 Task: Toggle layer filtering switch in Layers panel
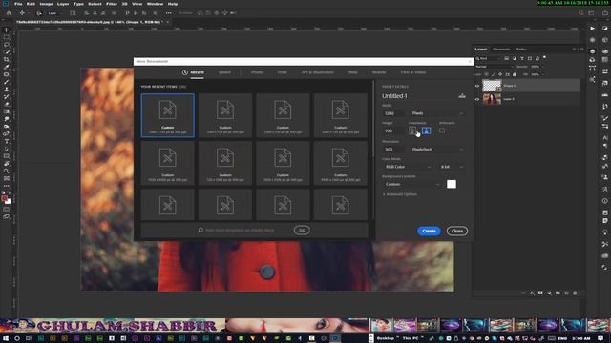point(544,57)
